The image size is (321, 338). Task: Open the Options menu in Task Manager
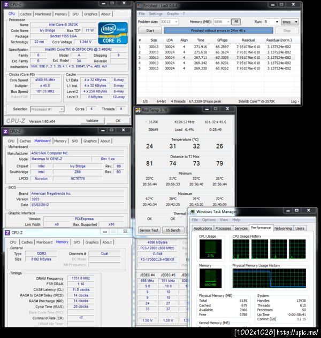tap(209, 219)
